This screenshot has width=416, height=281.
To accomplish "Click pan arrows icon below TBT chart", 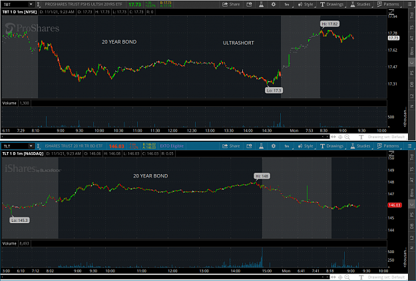I will point(333,137).
